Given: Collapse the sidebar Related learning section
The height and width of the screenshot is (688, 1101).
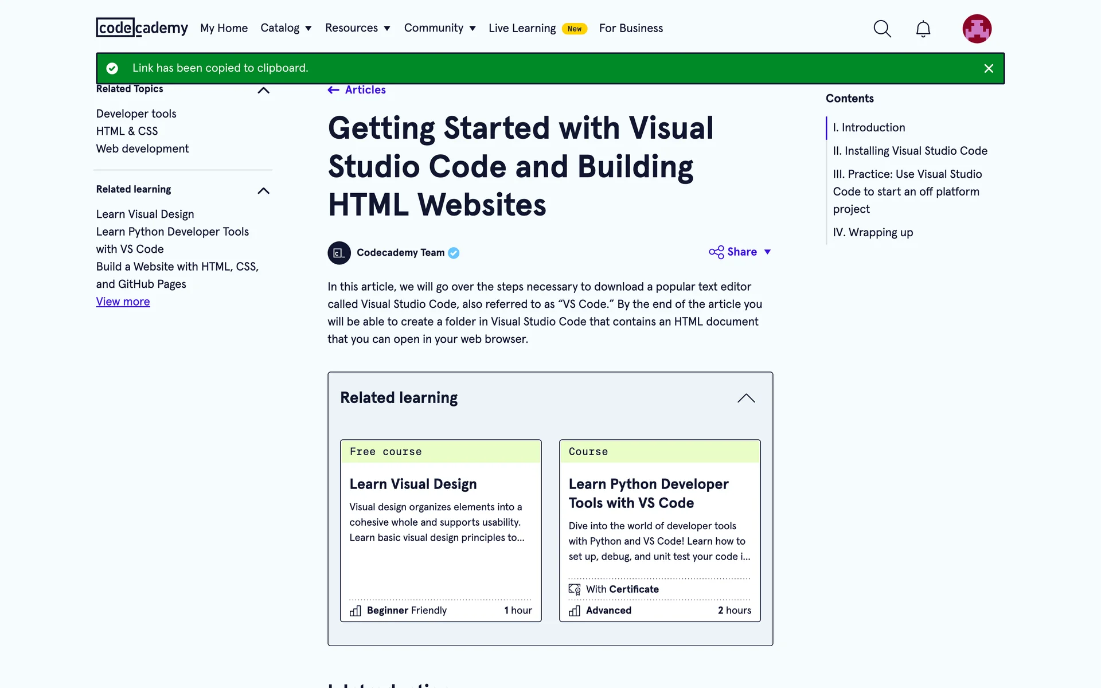Looking at the screenshot, I should 263,190.
